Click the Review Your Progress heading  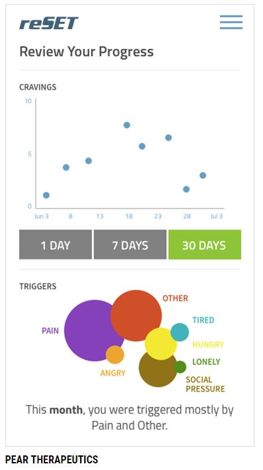(87, 52)
